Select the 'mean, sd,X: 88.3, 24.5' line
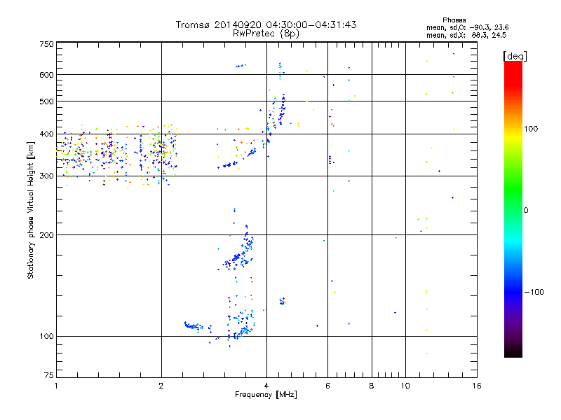 click(x=466, y=36)
